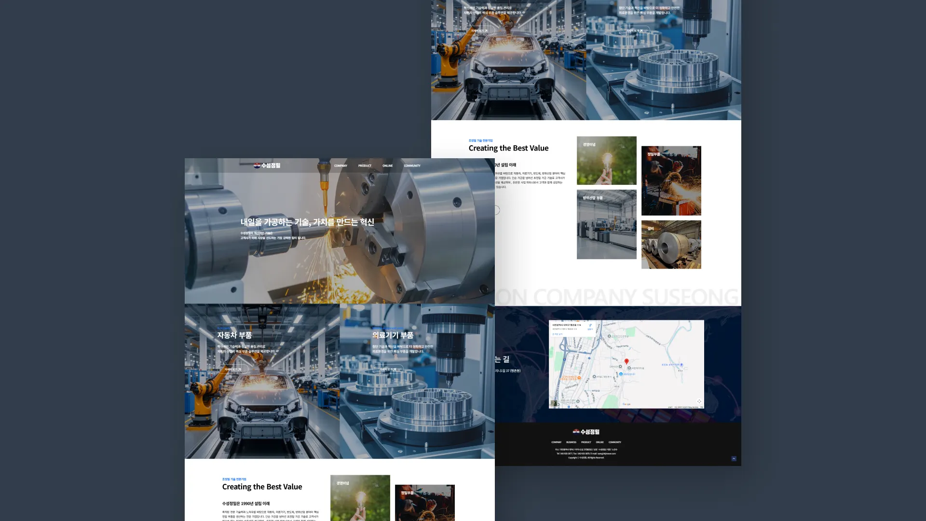Click the footer PRODUCT link

pyautogui.click(x=586, y=442)
